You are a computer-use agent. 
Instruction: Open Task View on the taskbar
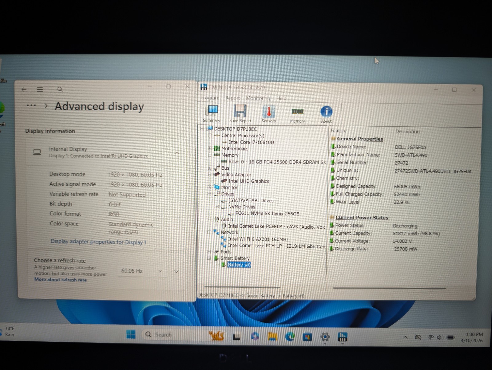tap(236, 337)
